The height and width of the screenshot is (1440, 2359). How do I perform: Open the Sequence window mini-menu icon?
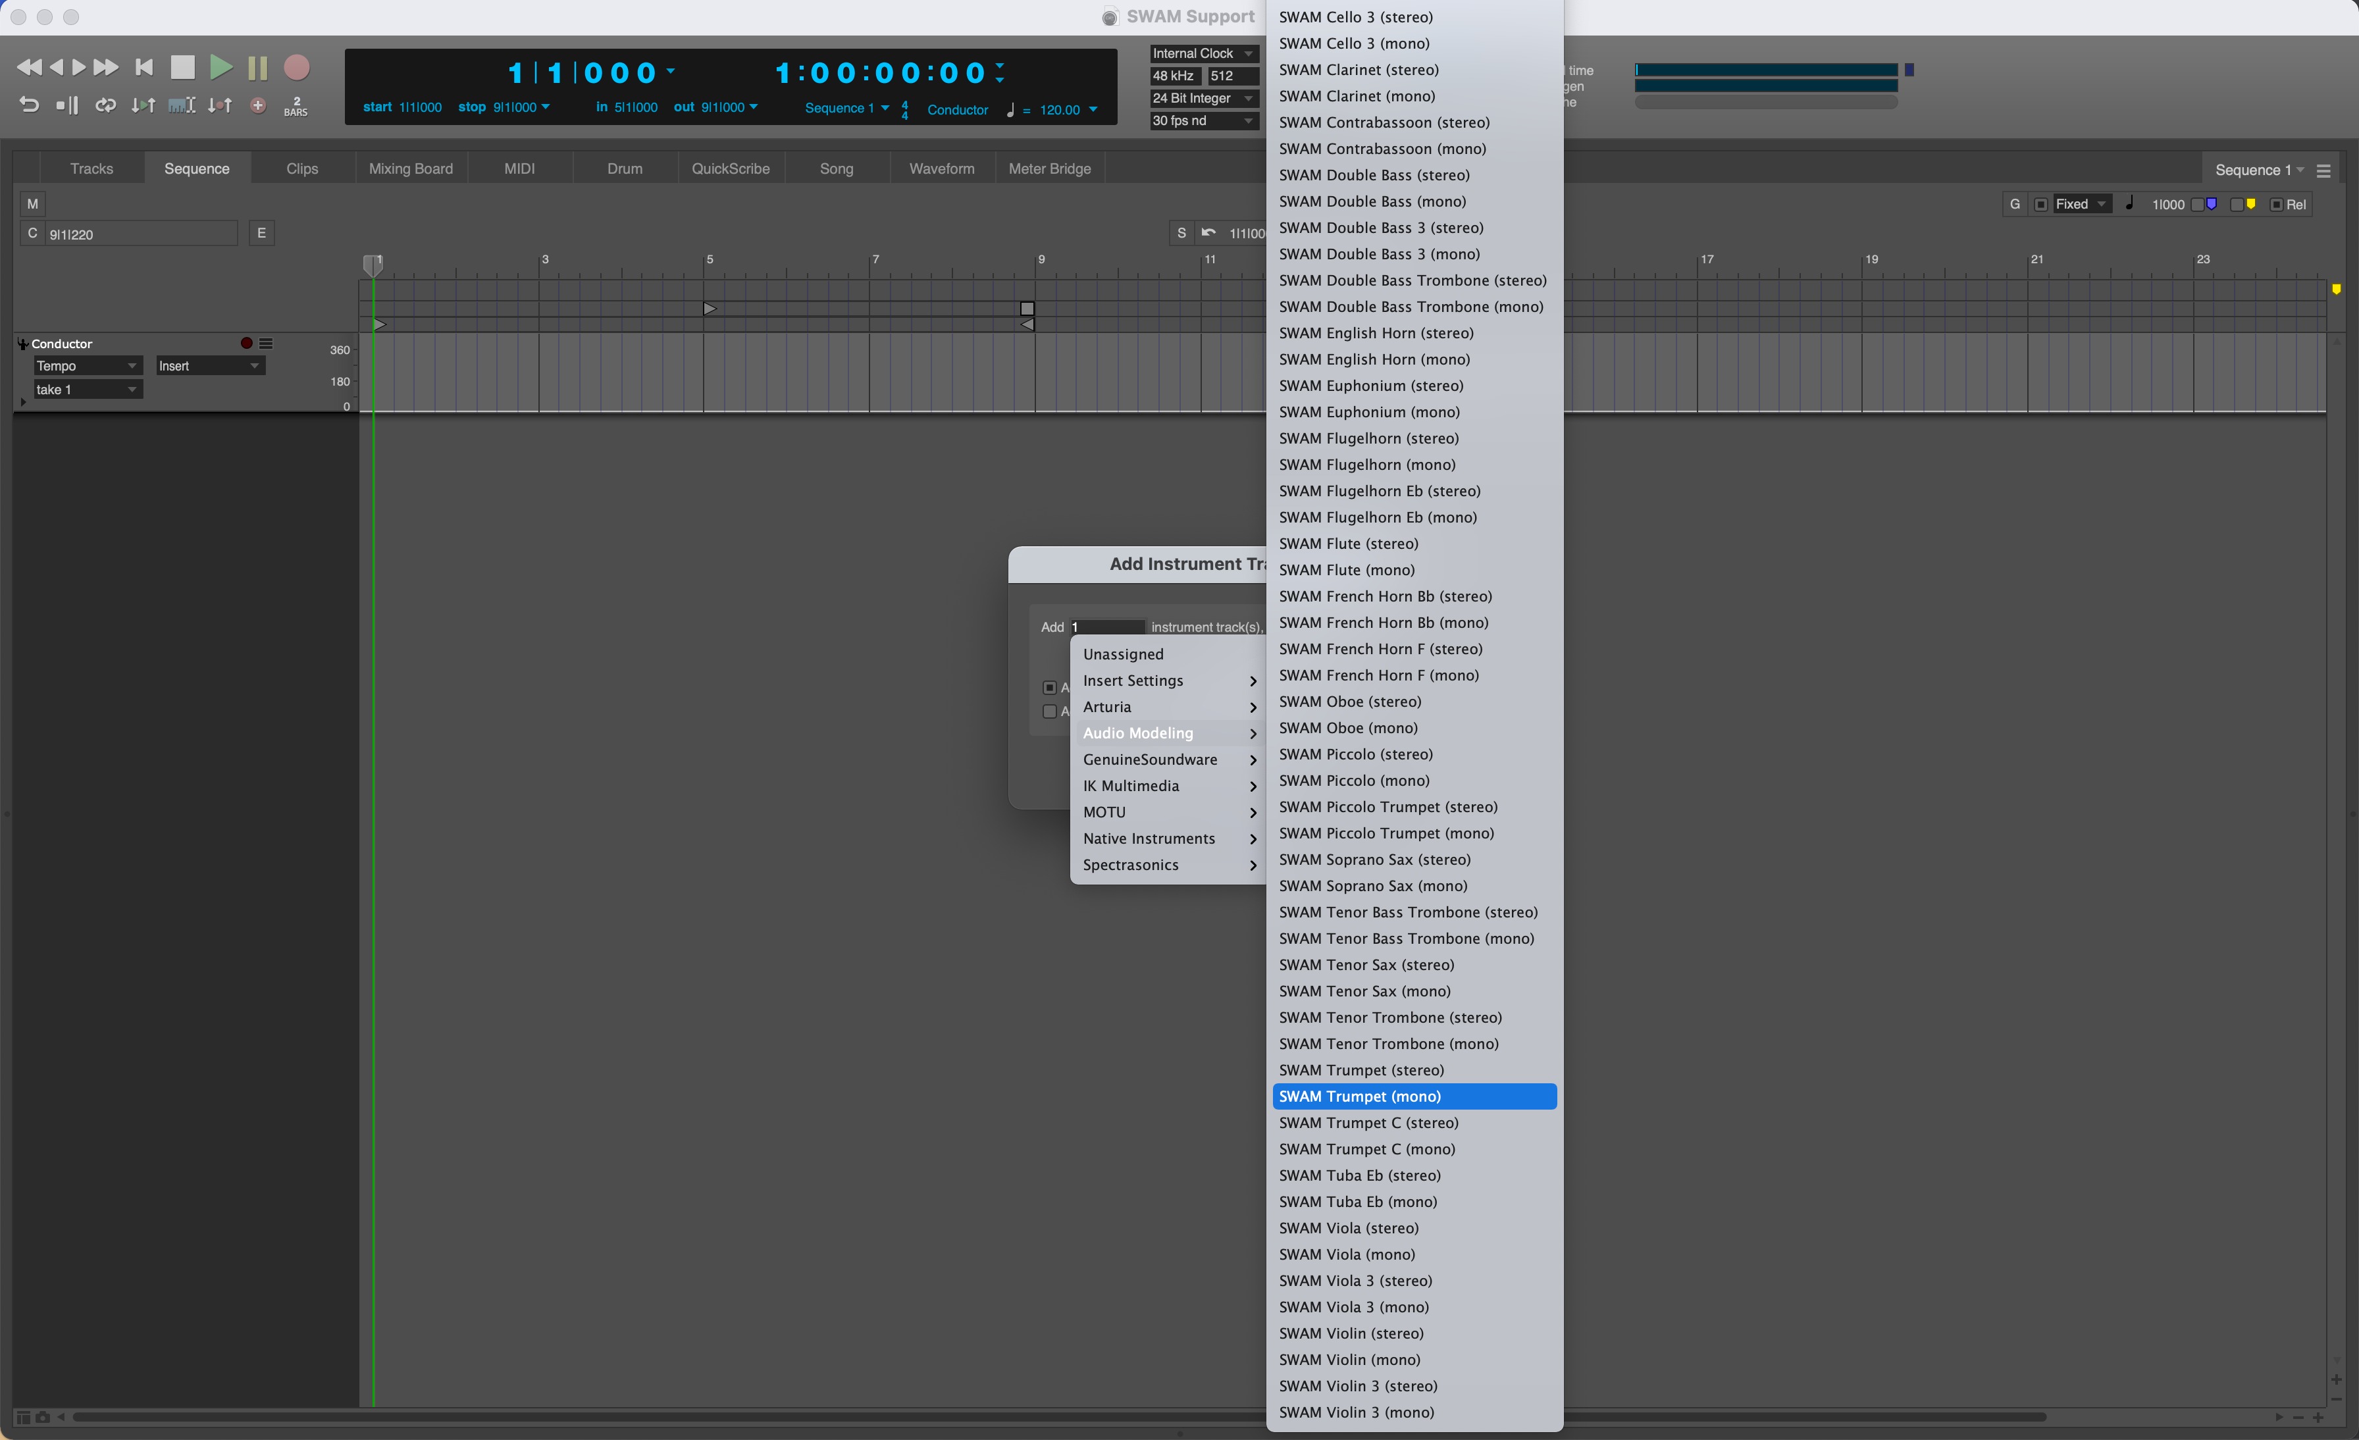(x=2323, y=170)
